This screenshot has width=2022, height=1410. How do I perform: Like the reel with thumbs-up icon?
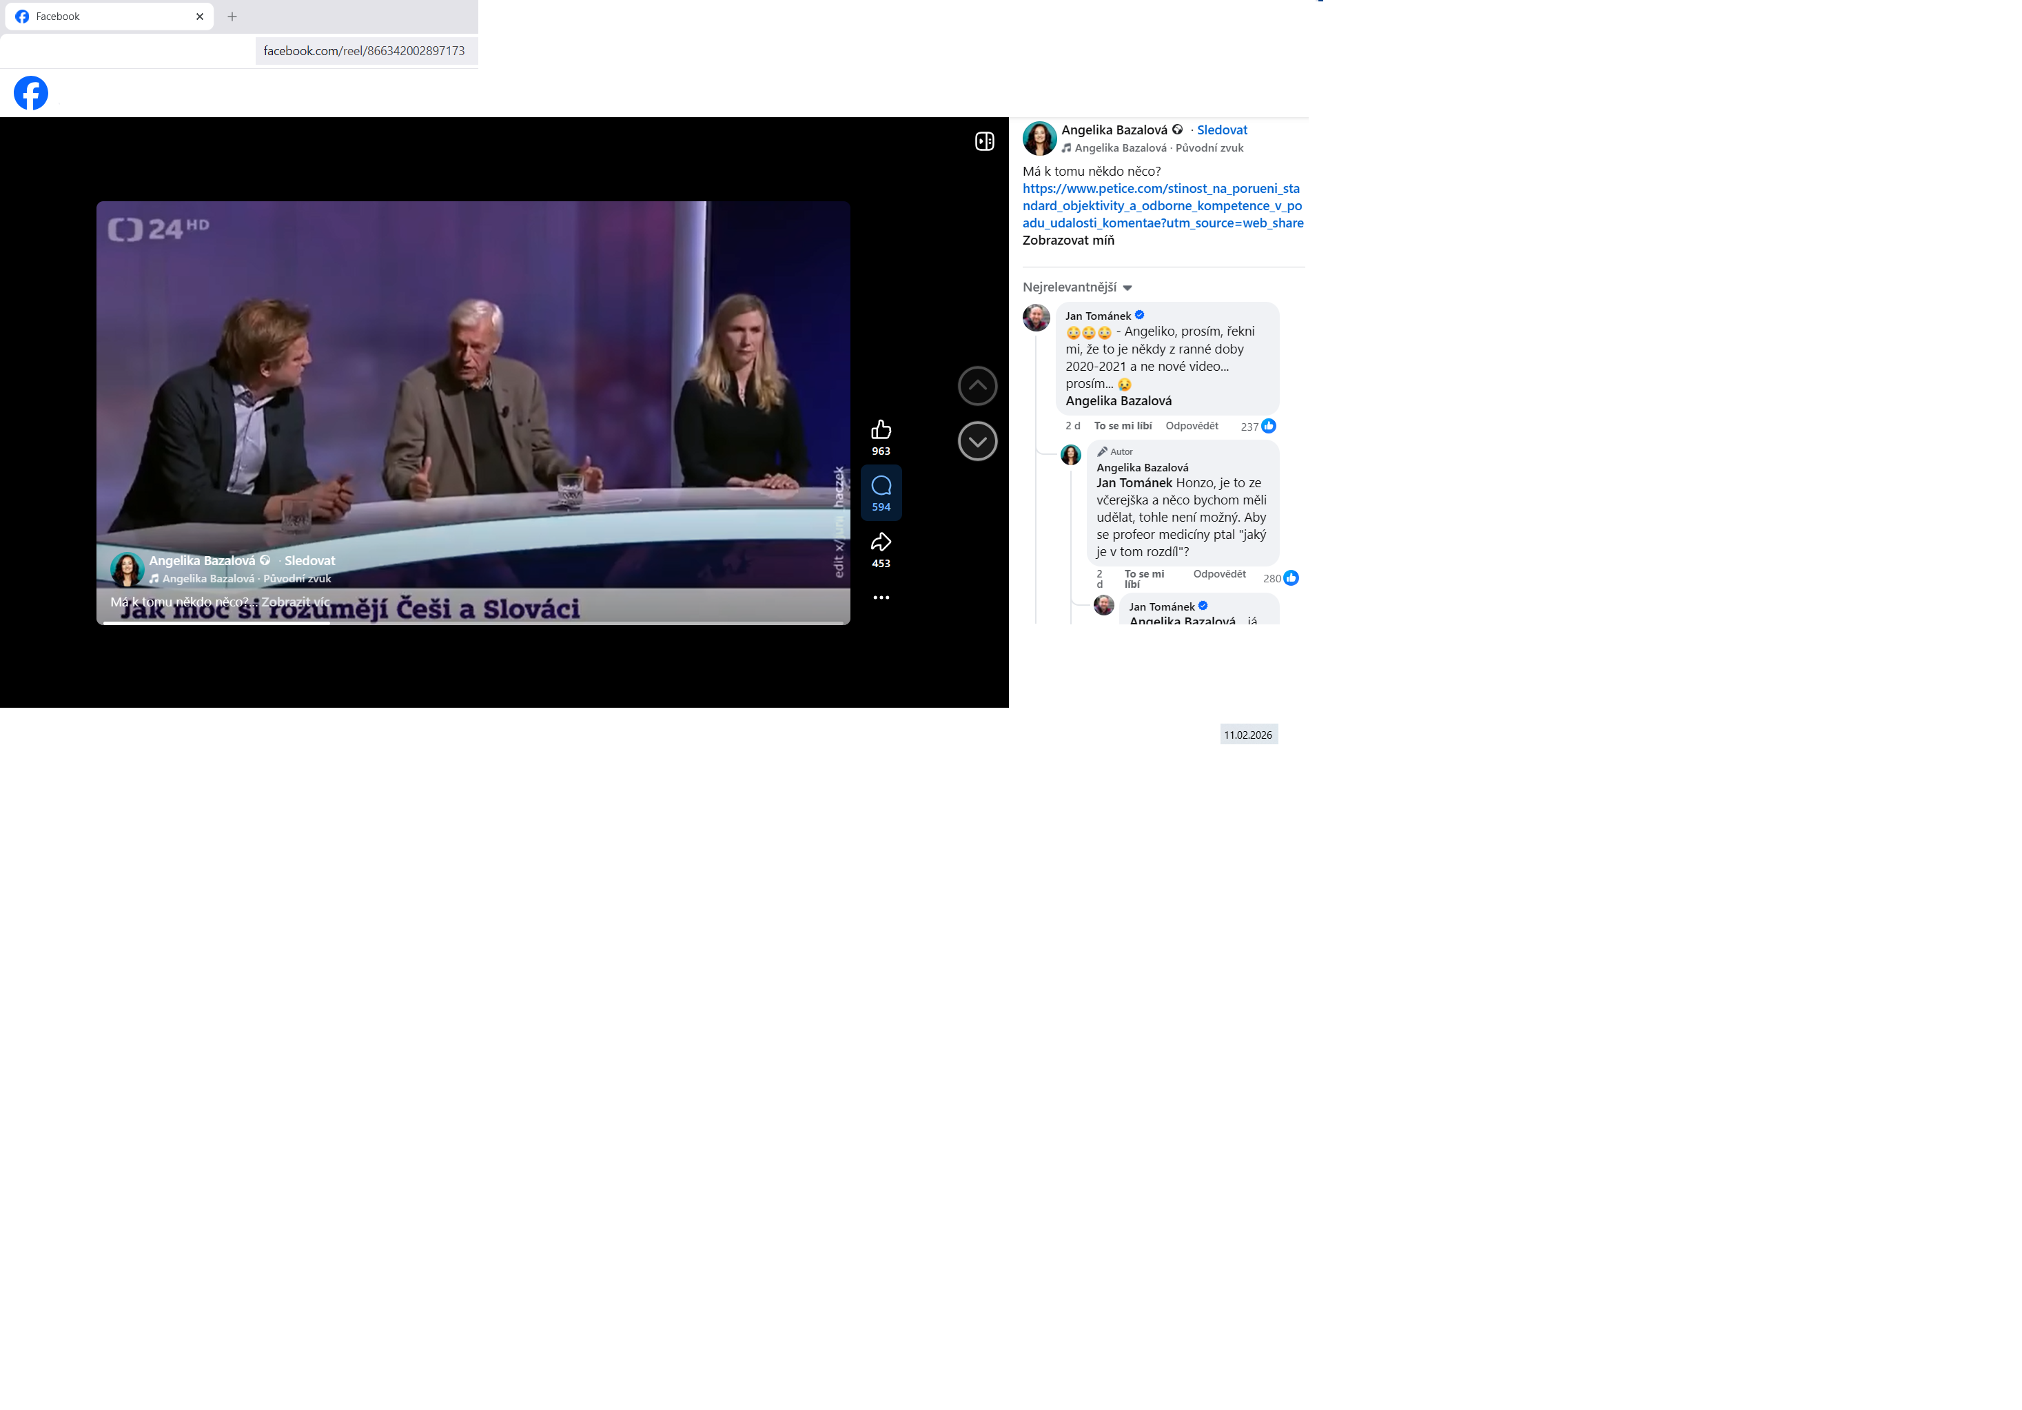(x=881, y=430)
